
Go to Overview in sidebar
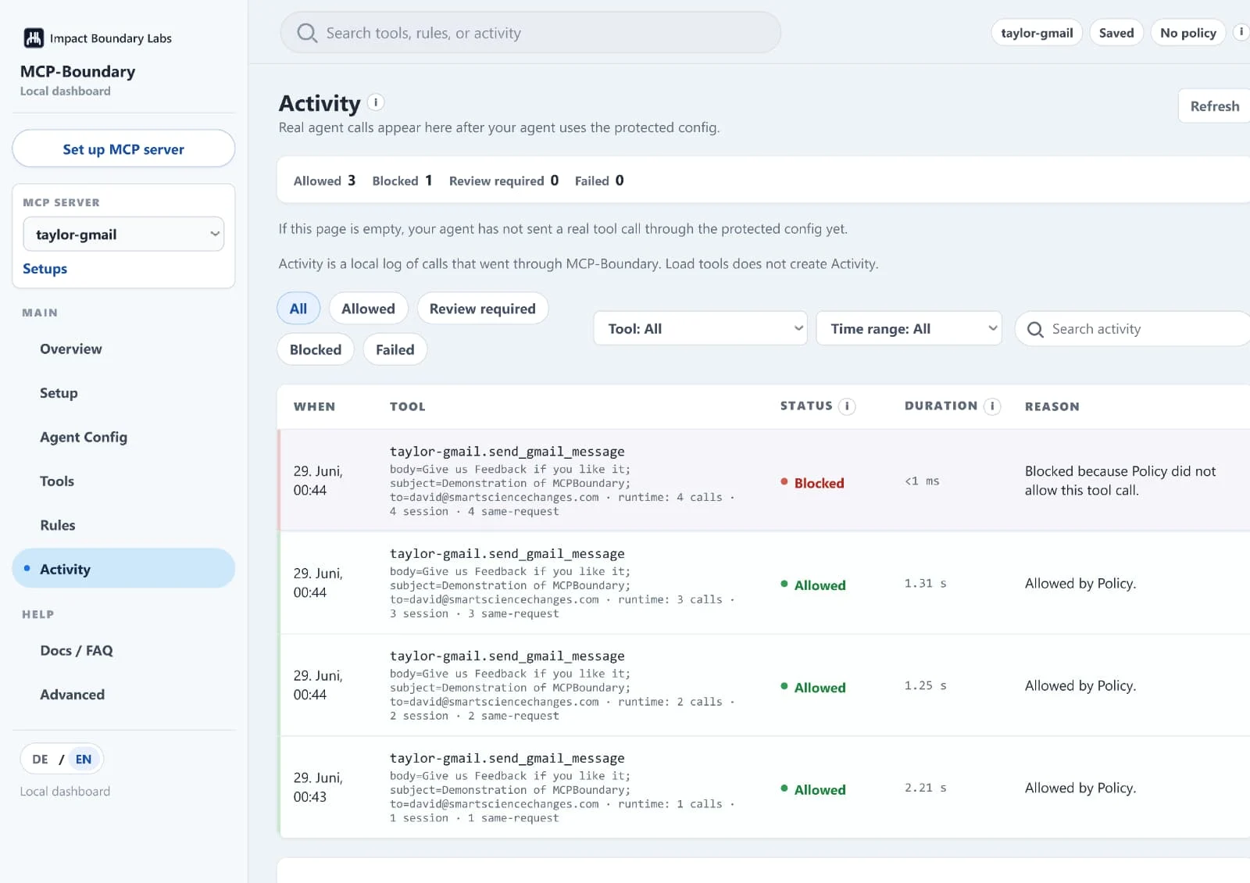click(x=71, y=349)
